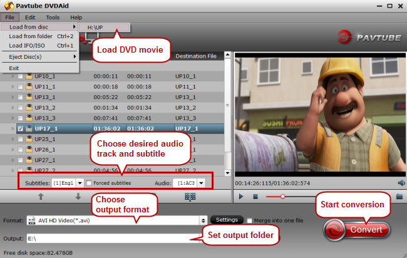Check the UP25_1 title checkbox
This screenshot has width=407, height=258.
point(20,139)
